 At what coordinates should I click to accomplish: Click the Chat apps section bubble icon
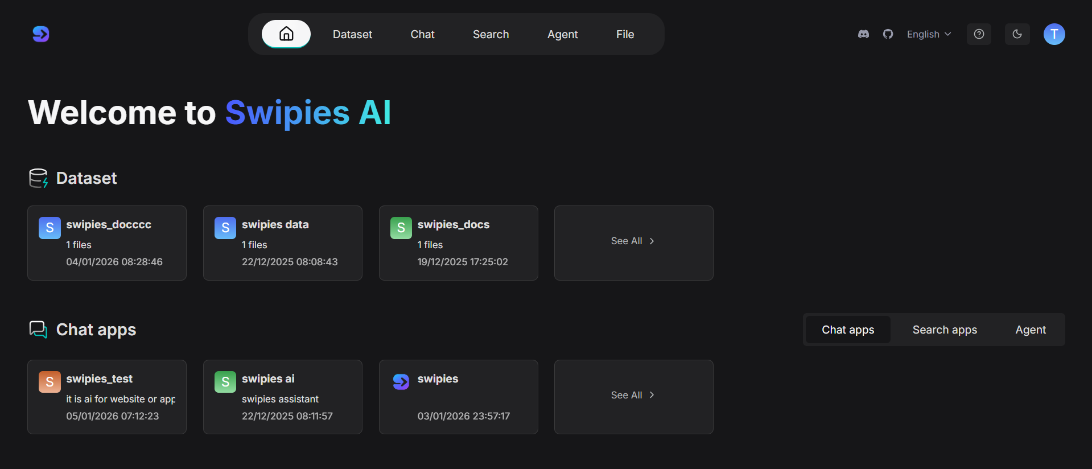(38, 330)
